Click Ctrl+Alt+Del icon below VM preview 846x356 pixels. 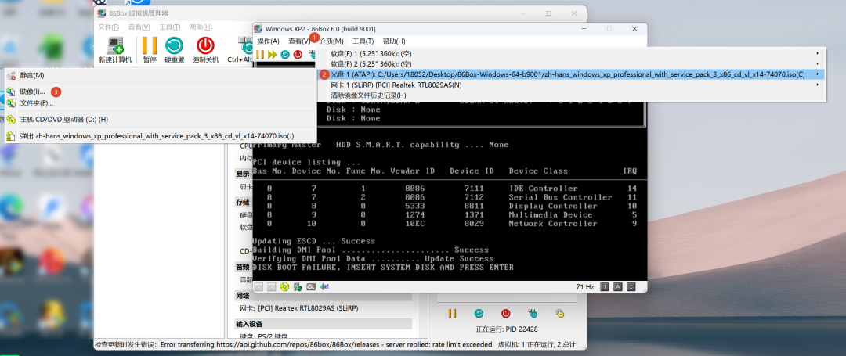pyautogui.click(x=533, y=314)
